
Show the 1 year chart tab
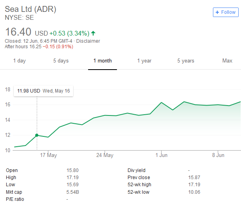coord(144,61)
